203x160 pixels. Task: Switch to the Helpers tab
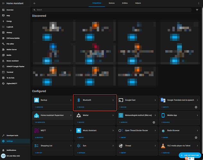point(138,3)
